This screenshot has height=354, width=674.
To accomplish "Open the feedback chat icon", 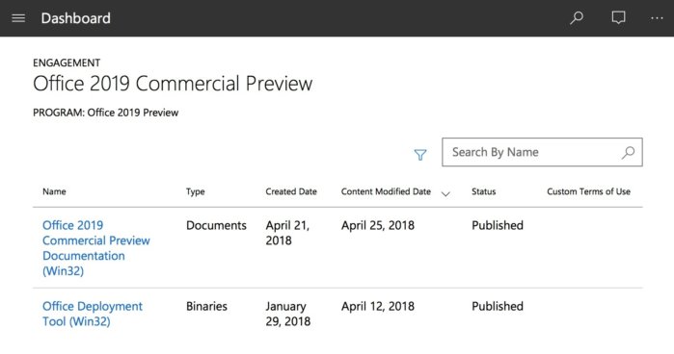I will click(618, 18).
